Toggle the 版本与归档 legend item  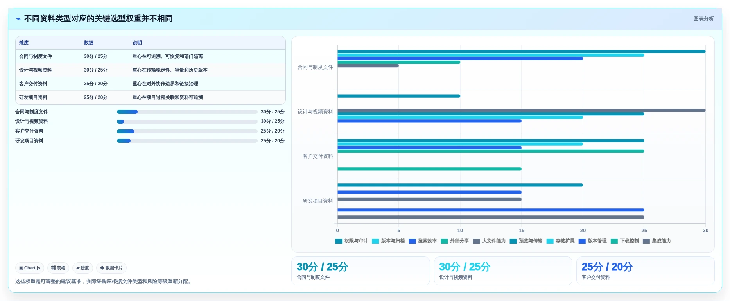(388, 241)
